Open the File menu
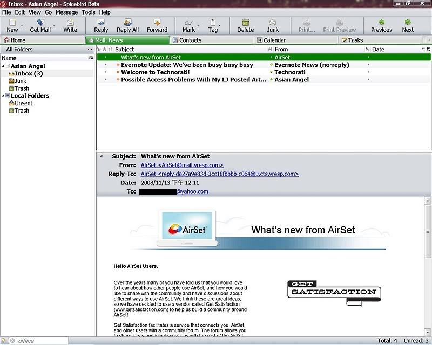432x345 pixels. [6, 12]
